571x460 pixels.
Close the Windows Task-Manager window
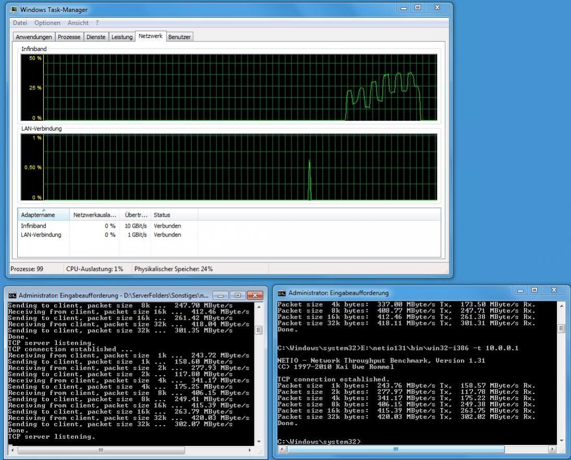[x=438, y=8]
